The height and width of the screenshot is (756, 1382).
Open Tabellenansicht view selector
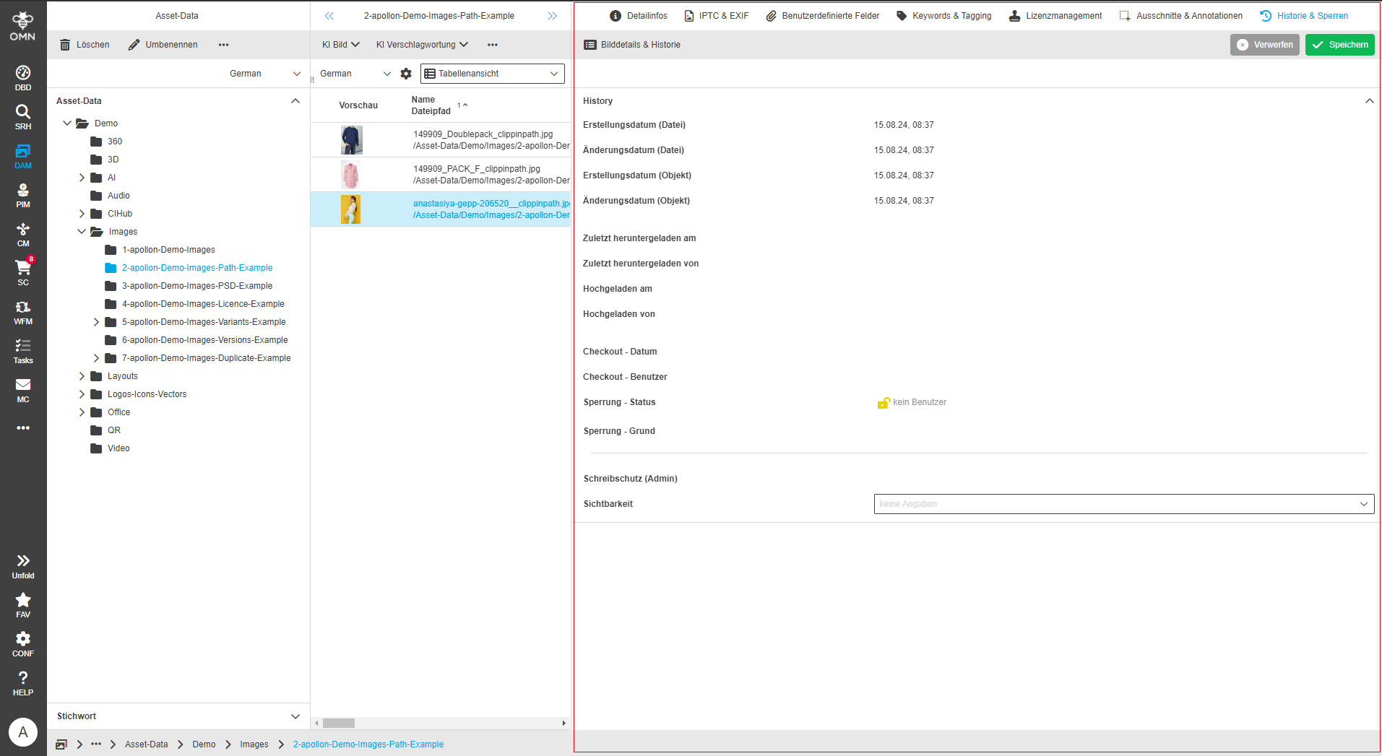point(493,74)
